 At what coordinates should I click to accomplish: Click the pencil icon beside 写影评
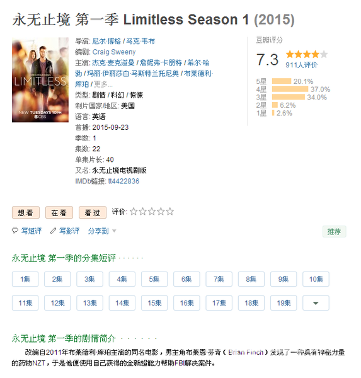[x=53, y=231]
